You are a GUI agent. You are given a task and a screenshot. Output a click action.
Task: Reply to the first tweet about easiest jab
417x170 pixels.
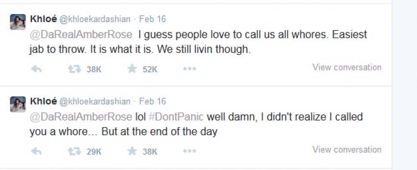point(37,69)
